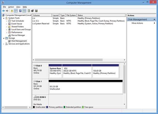Click the Disk 1 header label

[39, 82]
